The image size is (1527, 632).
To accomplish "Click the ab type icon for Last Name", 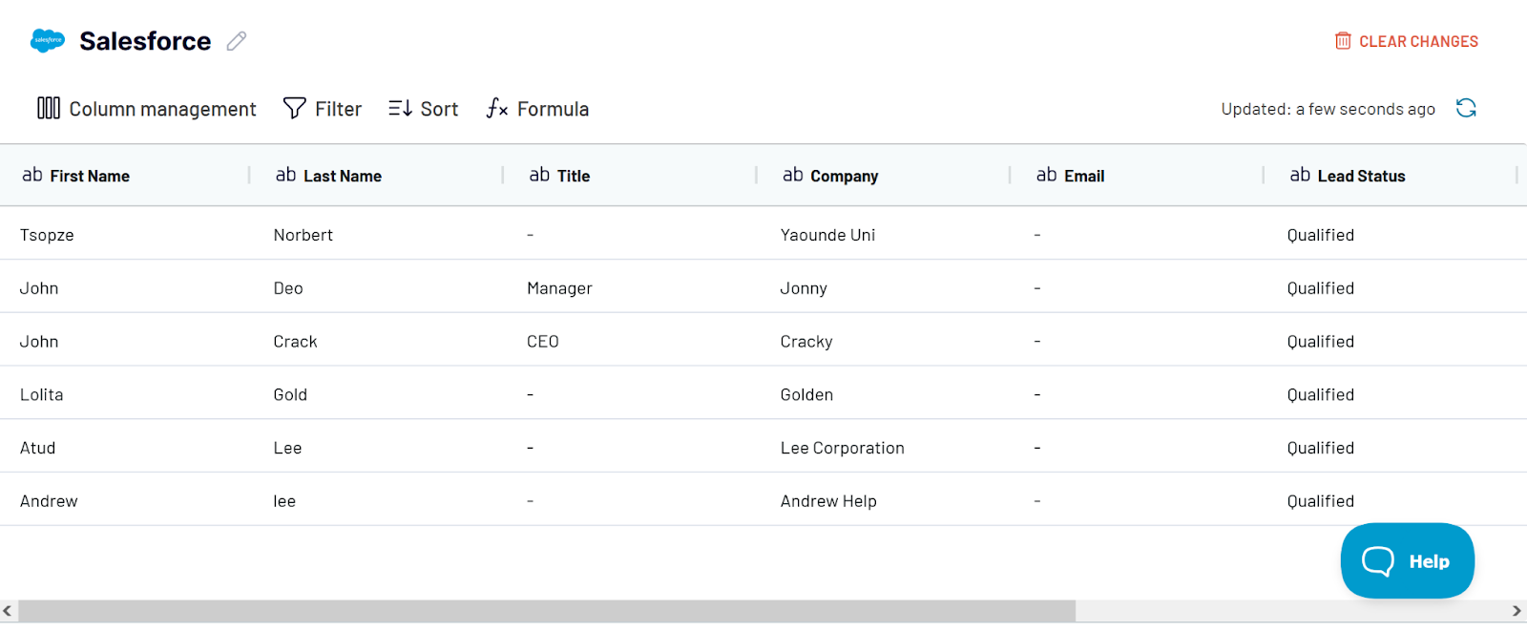I will [286, 175].
